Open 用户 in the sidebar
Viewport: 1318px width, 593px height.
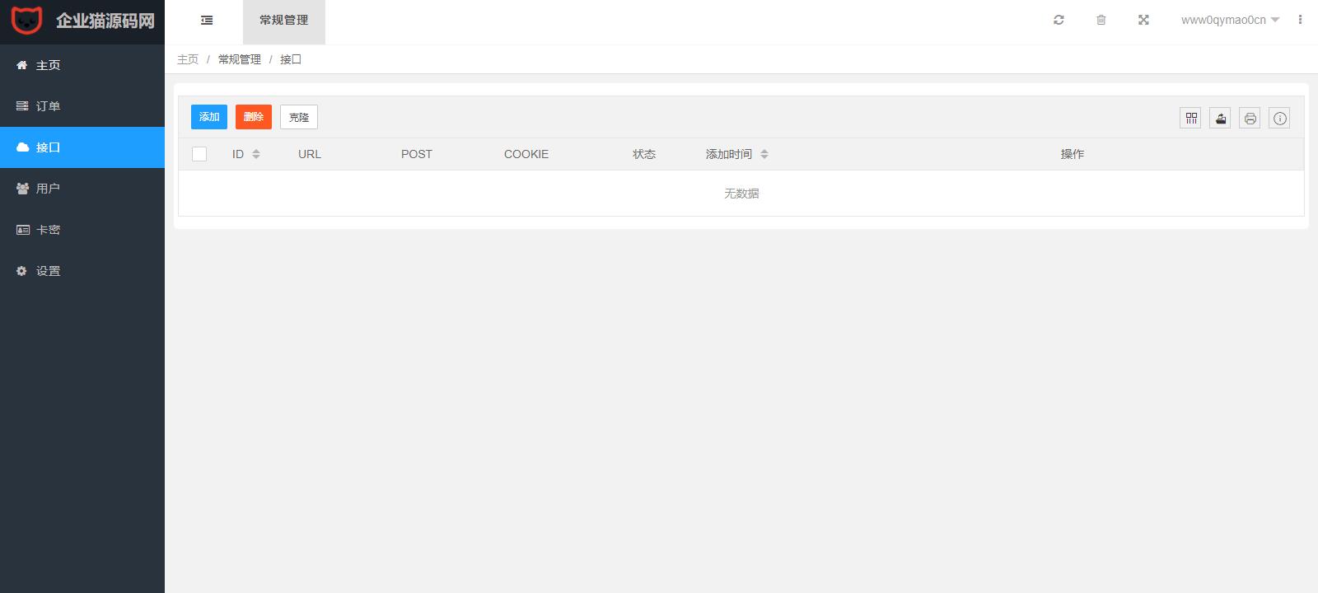[x=82, y=189]
